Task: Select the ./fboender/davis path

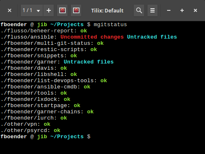Action: coord(29,68)
